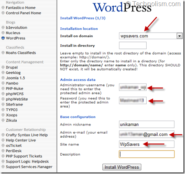This screenshot has width=185, height=174.
Task: Focus the Install in directory field
Action: tap(133, 45)
